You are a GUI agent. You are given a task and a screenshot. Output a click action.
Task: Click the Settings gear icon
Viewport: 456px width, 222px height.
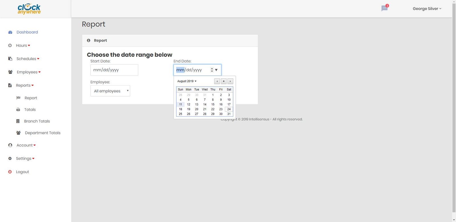click(x=10, y=158)
